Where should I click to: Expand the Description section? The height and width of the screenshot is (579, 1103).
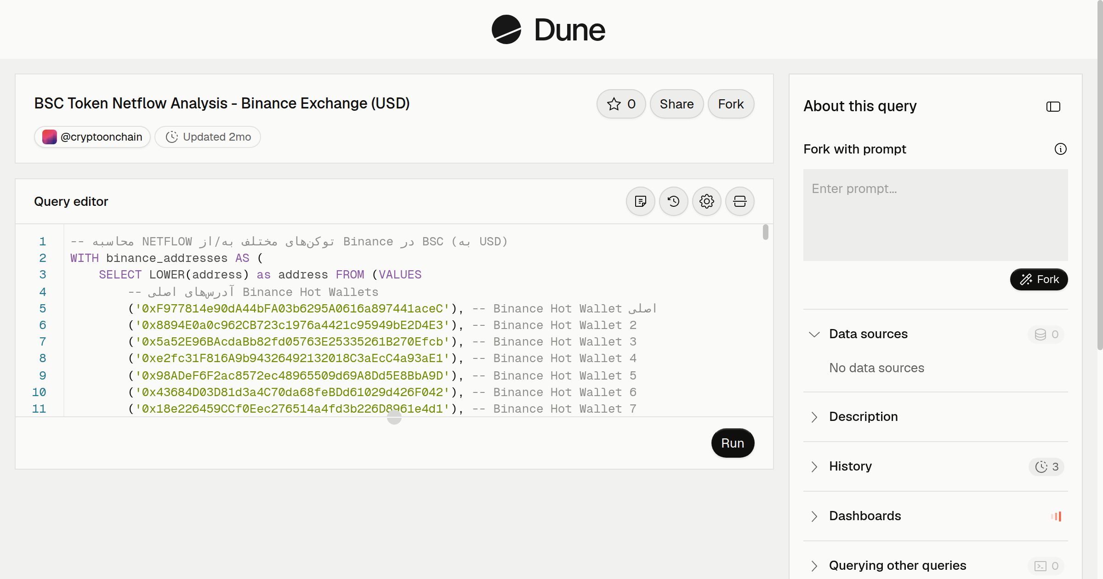coord(814,417)
